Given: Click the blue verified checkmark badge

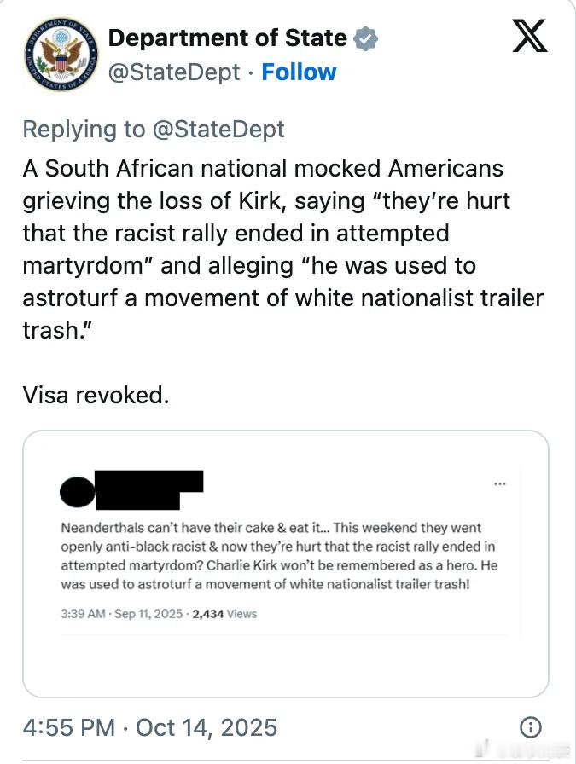Looking at the screenshot, I should point(367,38).
